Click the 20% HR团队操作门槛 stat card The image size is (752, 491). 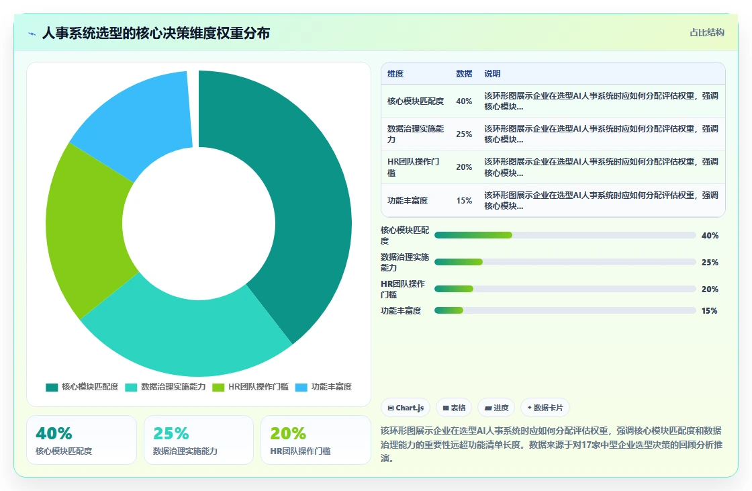point(316,440)
